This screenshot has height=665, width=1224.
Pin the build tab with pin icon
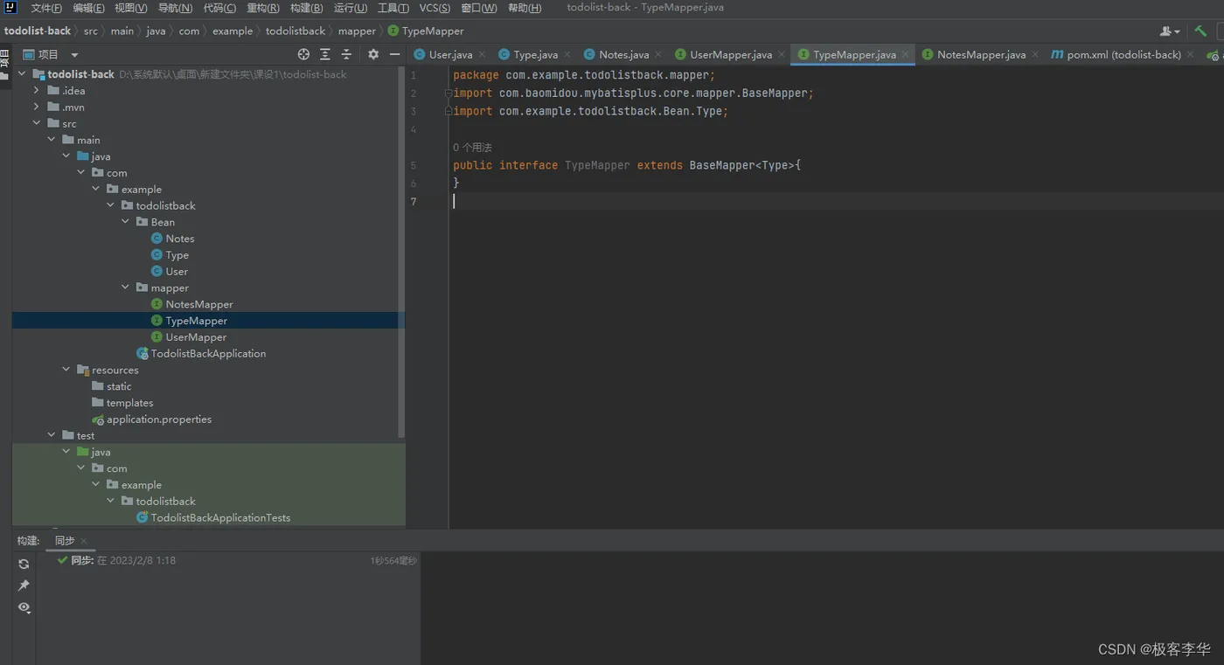click(24, 585)
